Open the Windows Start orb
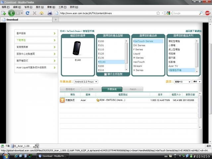This screenshot has height=159, width=212. (6, 156)
